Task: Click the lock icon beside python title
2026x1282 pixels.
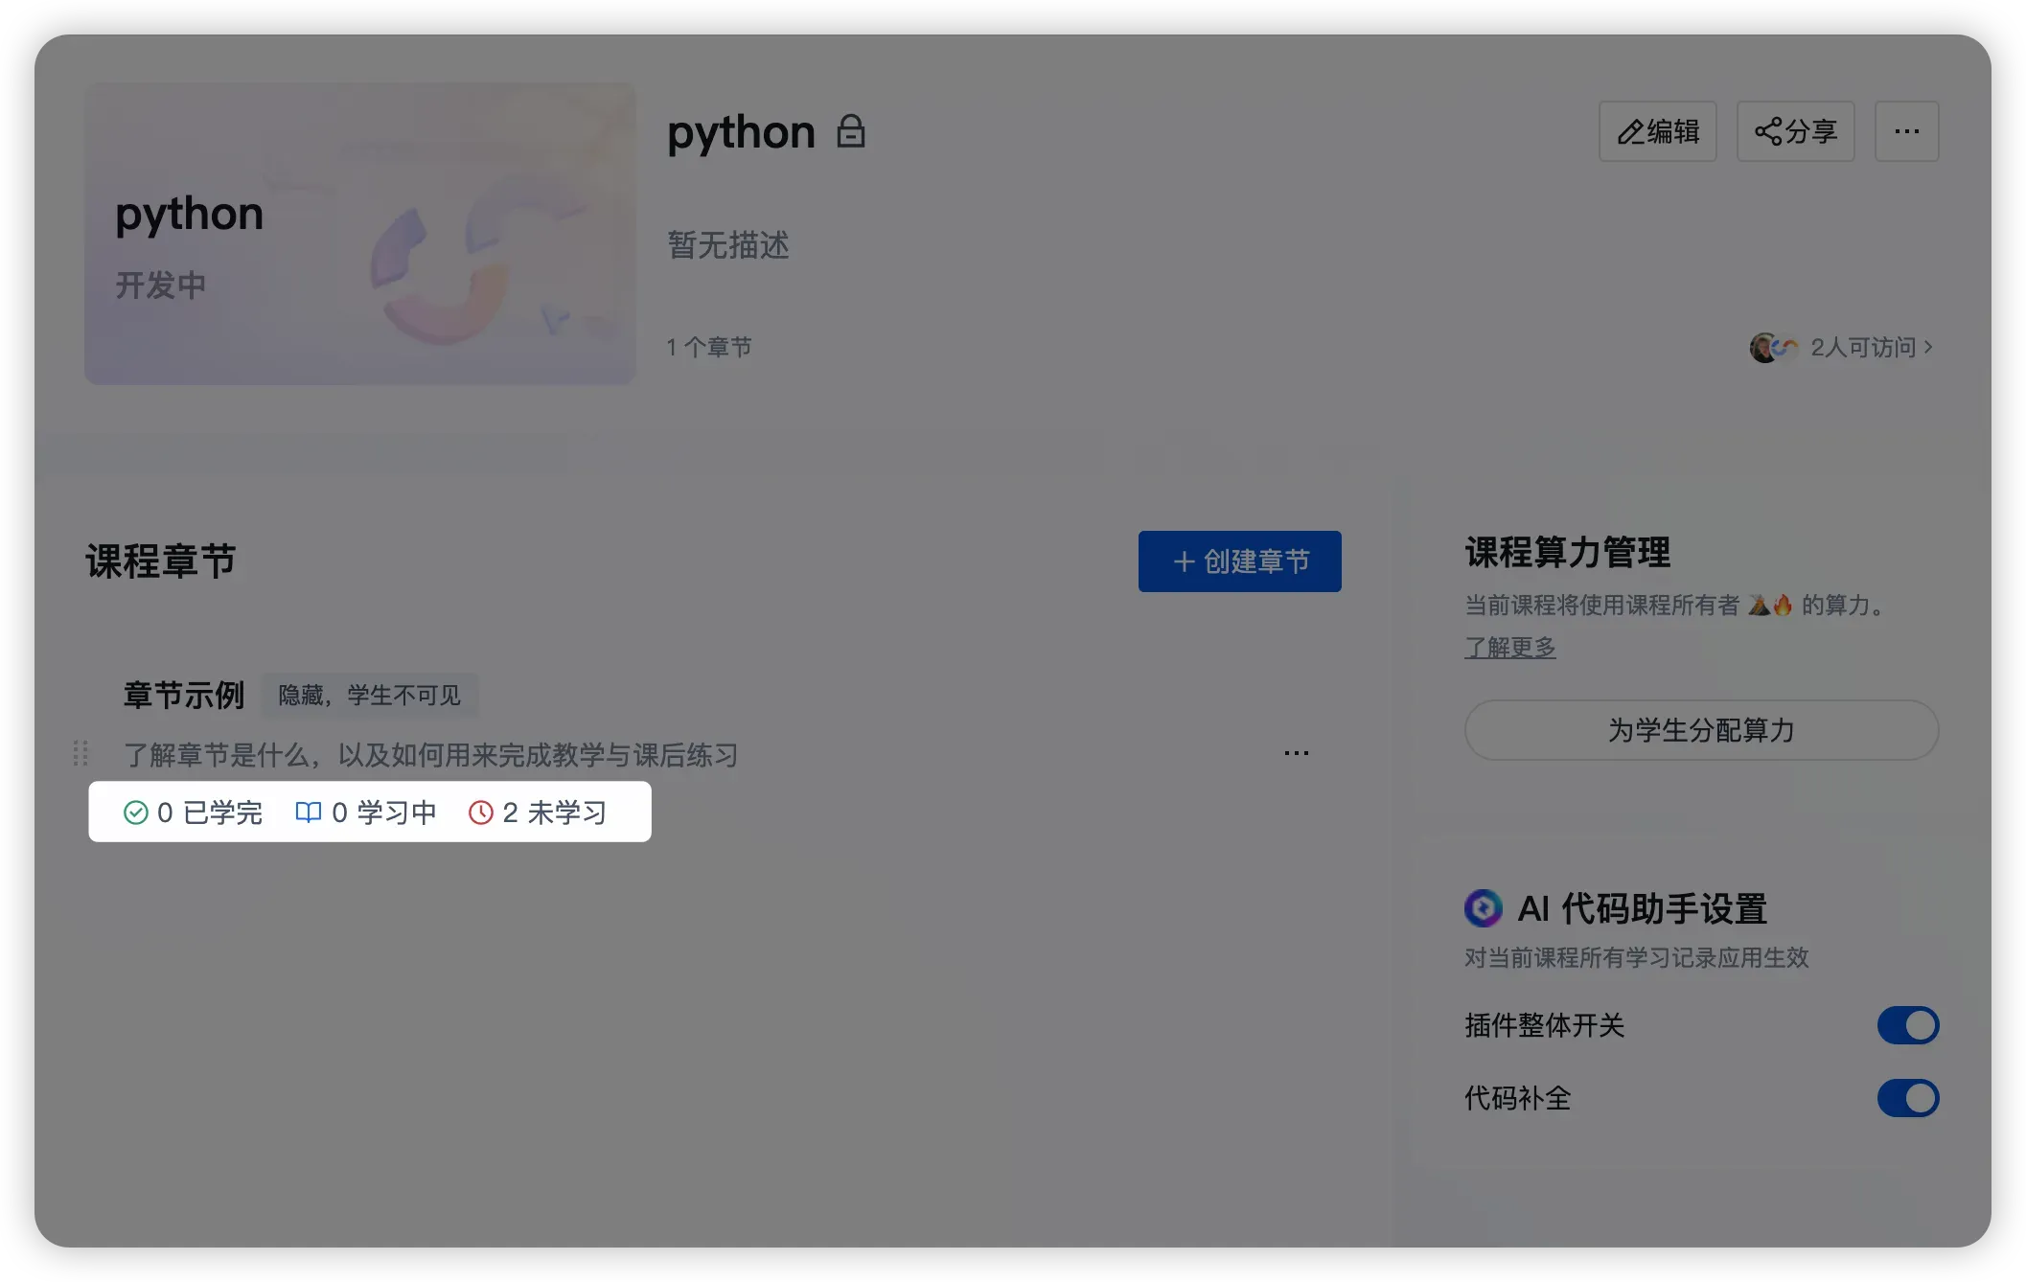Action: click(850, 131)
